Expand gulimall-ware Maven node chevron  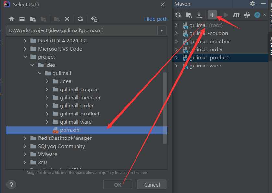pyautogui.click(x=176, y=66)
